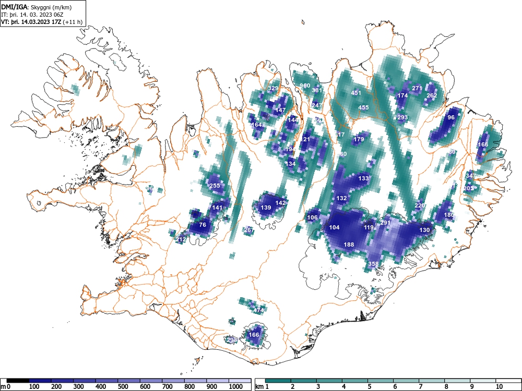The height and width of the screenshot is (391, 522).
Task: Click visibility value 205 on the map
Action: coord(468,188)
